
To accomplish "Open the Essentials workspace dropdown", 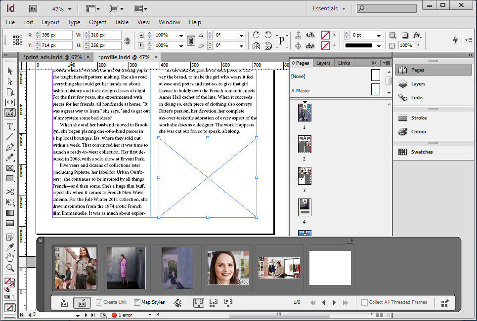I will tap(329, 8).
